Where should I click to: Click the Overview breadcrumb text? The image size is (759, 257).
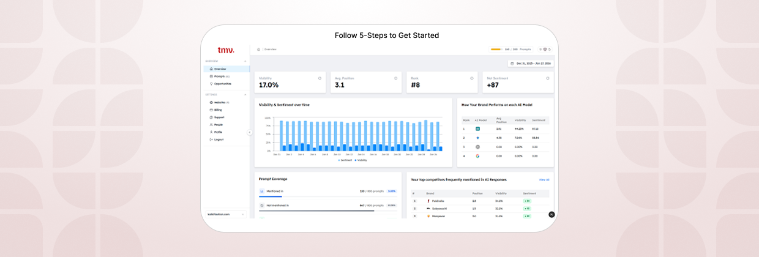coord(271,49)
